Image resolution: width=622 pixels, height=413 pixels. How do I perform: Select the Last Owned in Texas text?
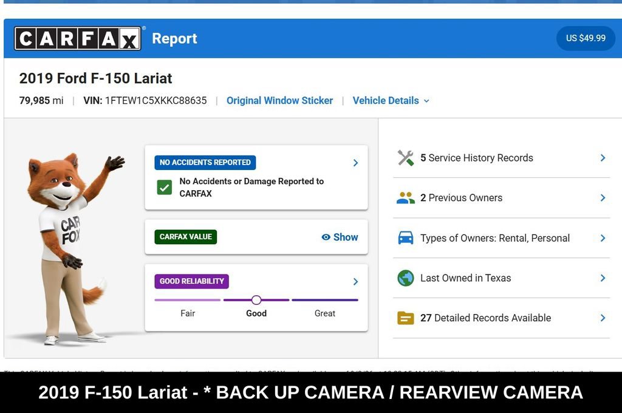pos(466,278)
